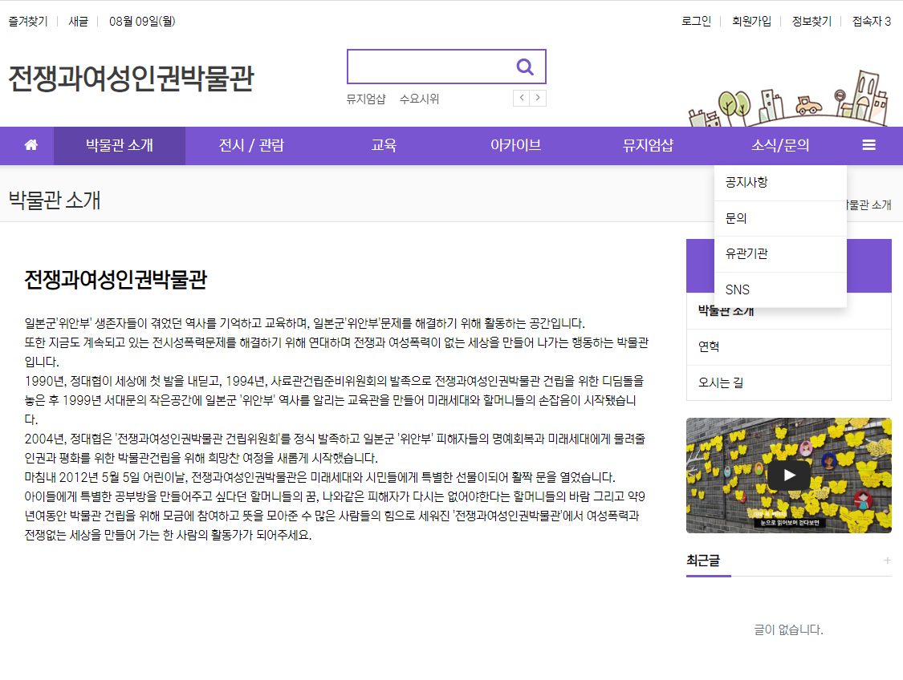903x680 pixels.
Task: Click the 로그인 link
Action: (696, 22)
